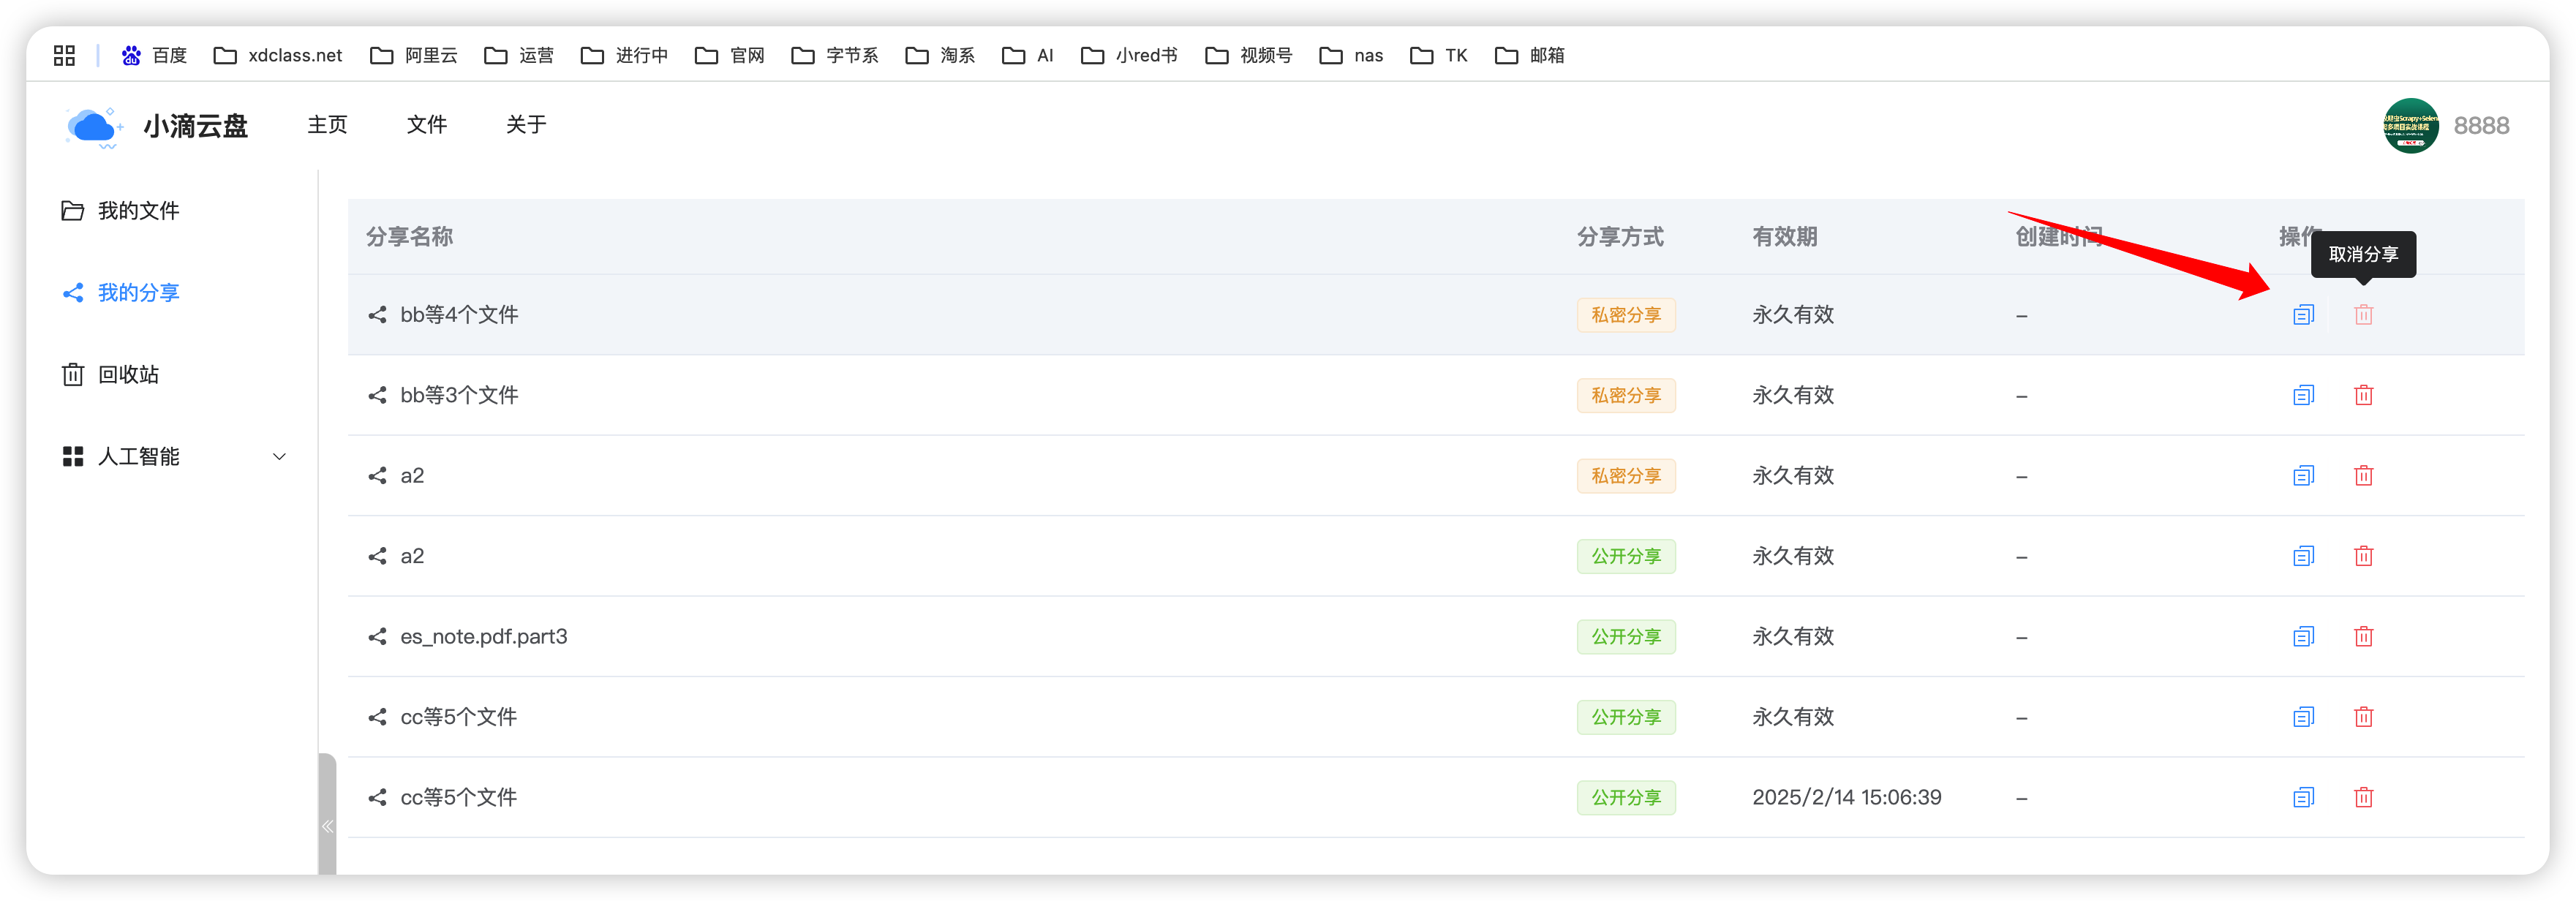2576x901 pixels.
Task: Click copy icon in bb等3个文件 row
Action: (x=2303, y=395)
